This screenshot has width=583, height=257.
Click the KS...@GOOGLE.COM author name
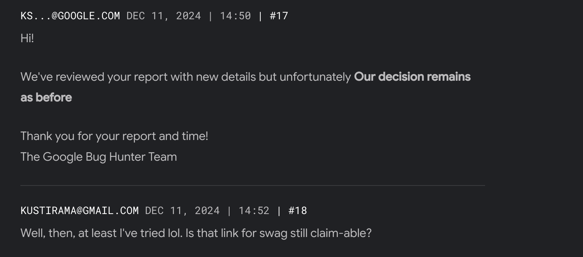(x=70, y=16)
